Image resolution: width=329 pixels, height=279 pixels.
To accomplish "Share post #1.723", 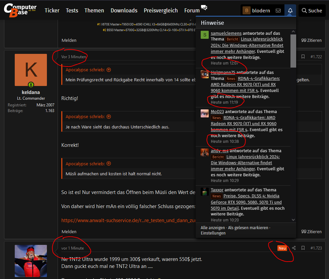I will 294,248.
